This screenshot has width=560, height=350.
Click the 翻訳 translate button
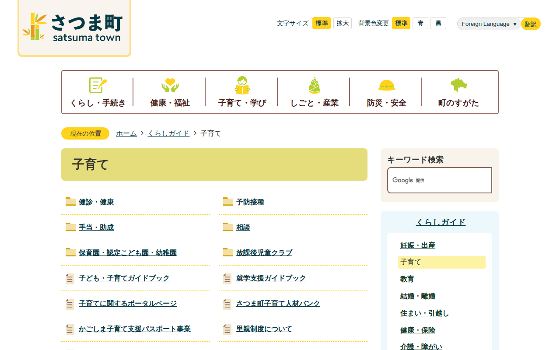pos(531,24)
